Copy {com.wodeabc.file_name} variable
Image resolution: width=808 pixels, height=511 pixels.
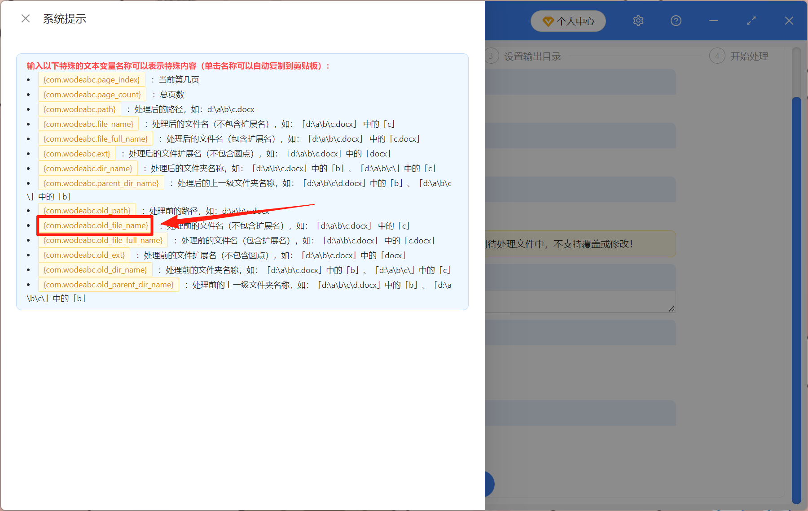[88, 124]
